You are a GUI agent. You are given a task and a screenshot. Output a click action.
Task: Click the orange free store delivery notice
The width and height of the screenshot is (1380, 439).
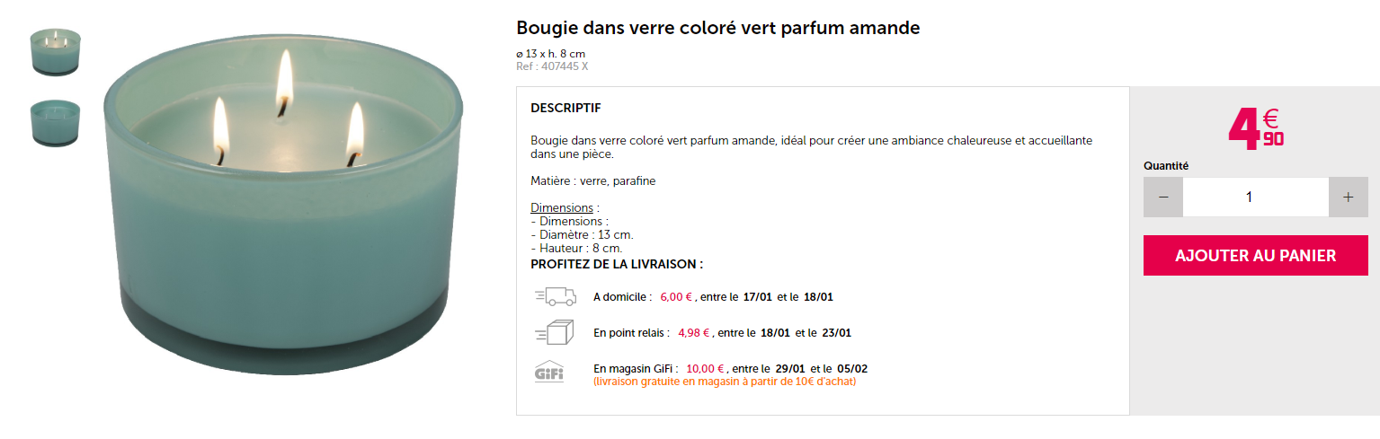(725, 382)
